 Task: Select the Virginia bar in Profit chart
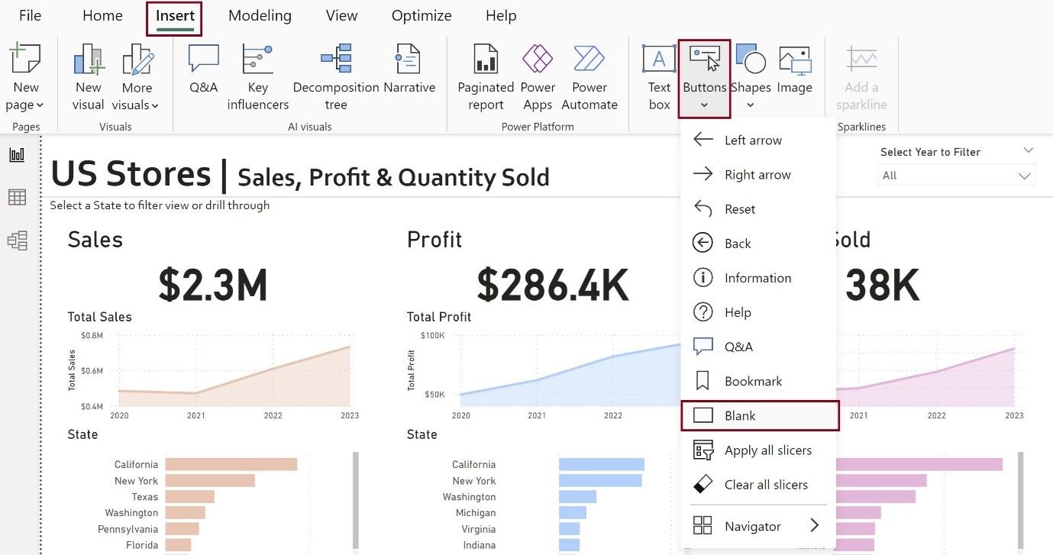tap(569, 529)
